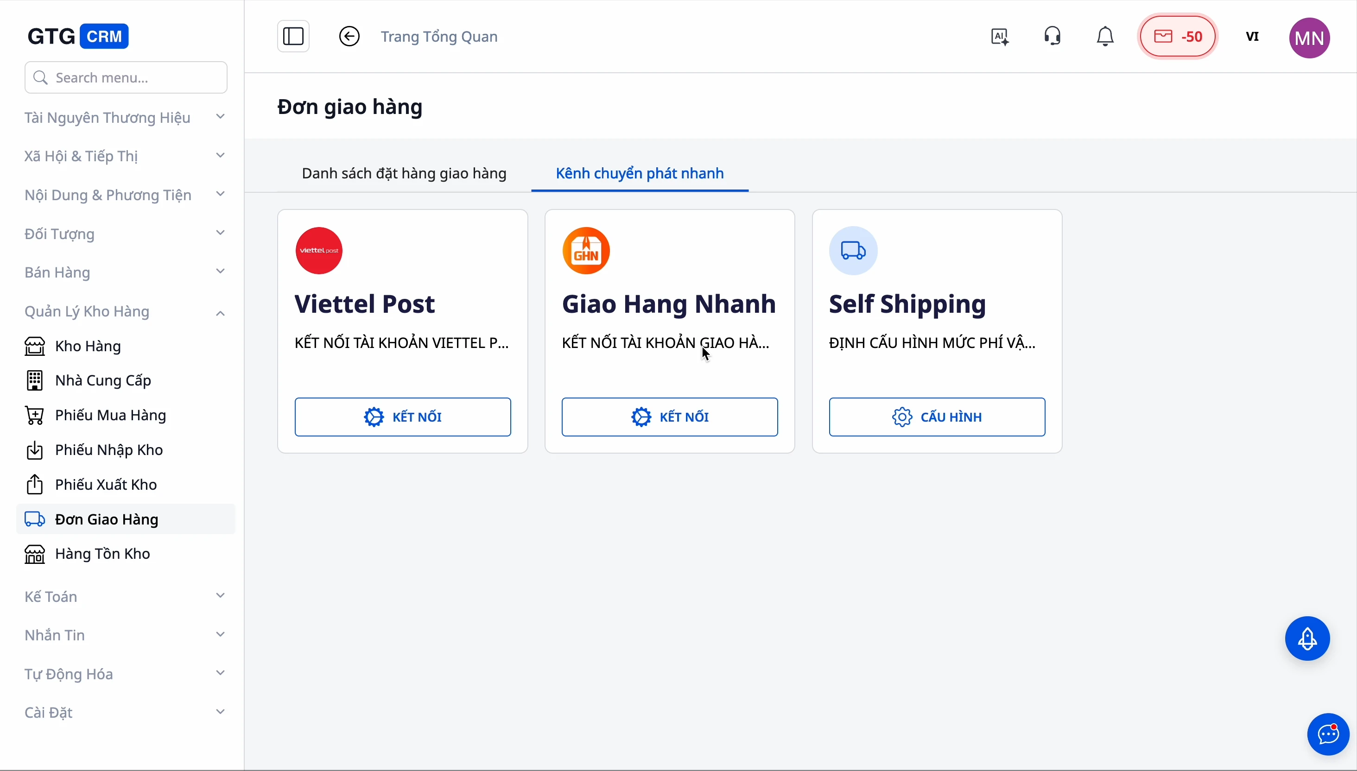Select the Kênh chuyển phát nhanh tab
Screen dimensions: 1357x771
point(640,174)
